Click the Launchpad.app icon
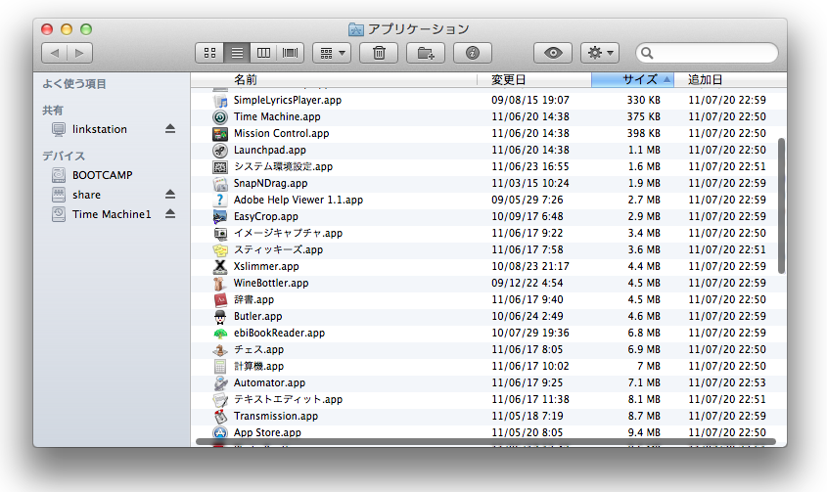The height and width of the screenshot is (492, 827). point(220,150)
